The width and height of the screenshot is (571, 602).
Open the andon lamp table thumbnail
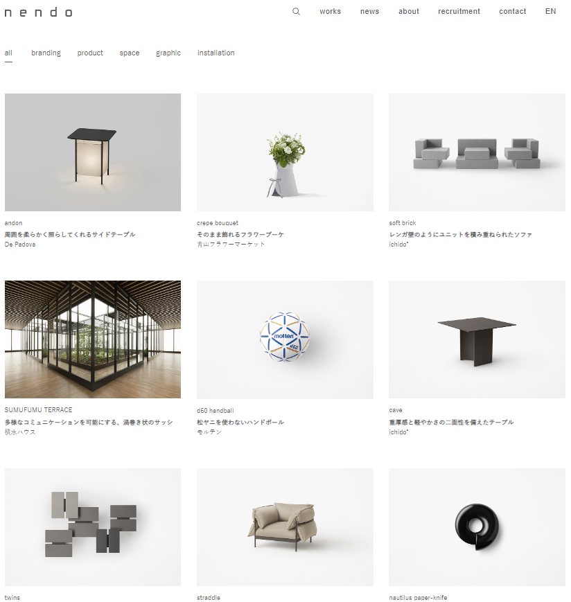coord(93,152)
